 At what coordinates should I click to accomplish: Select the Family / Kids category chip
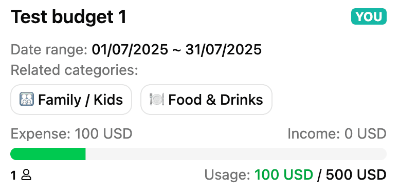[x=71, y=100]
